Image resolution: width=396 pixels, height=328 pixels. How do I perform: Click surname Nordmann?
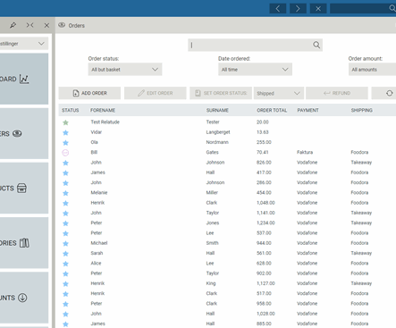pos(217,142)
